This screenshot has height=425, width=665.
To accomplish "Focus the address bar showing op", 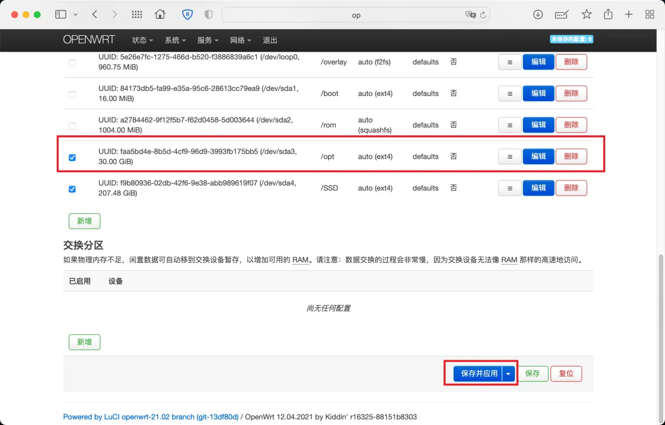I will point(356,15).
